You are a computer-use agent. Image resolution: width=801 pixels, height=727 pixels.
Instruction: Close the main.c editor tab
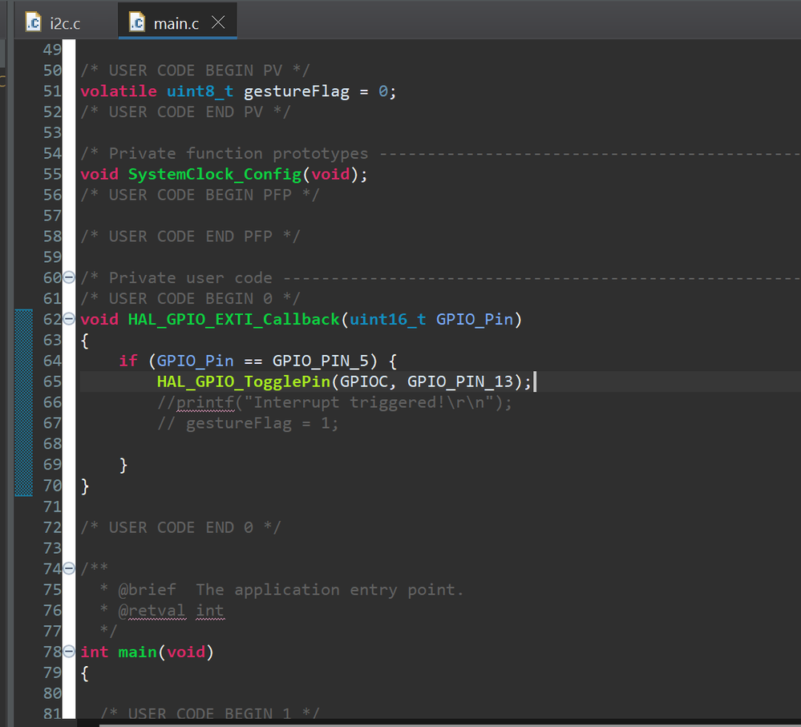[218, 22]
